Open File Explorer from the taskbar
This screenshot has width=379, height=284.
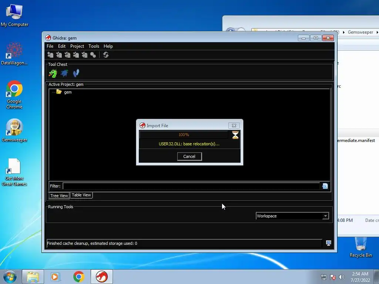coord(33,277)
